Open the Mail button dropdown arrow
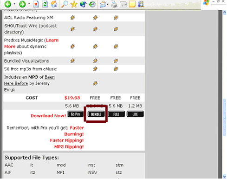227x179 pixels. [108, 4]
